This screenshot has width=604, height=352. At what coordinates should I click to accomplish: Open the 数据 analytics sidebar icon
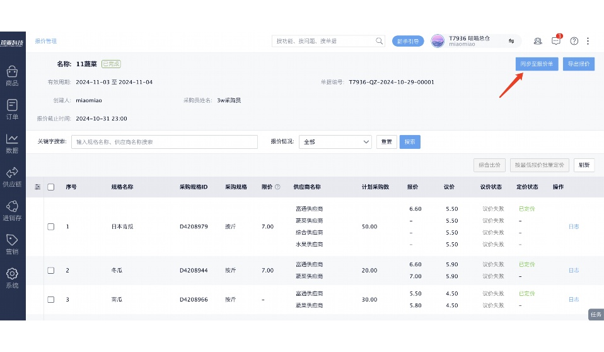pyautogui.click(x=12, y=143)
